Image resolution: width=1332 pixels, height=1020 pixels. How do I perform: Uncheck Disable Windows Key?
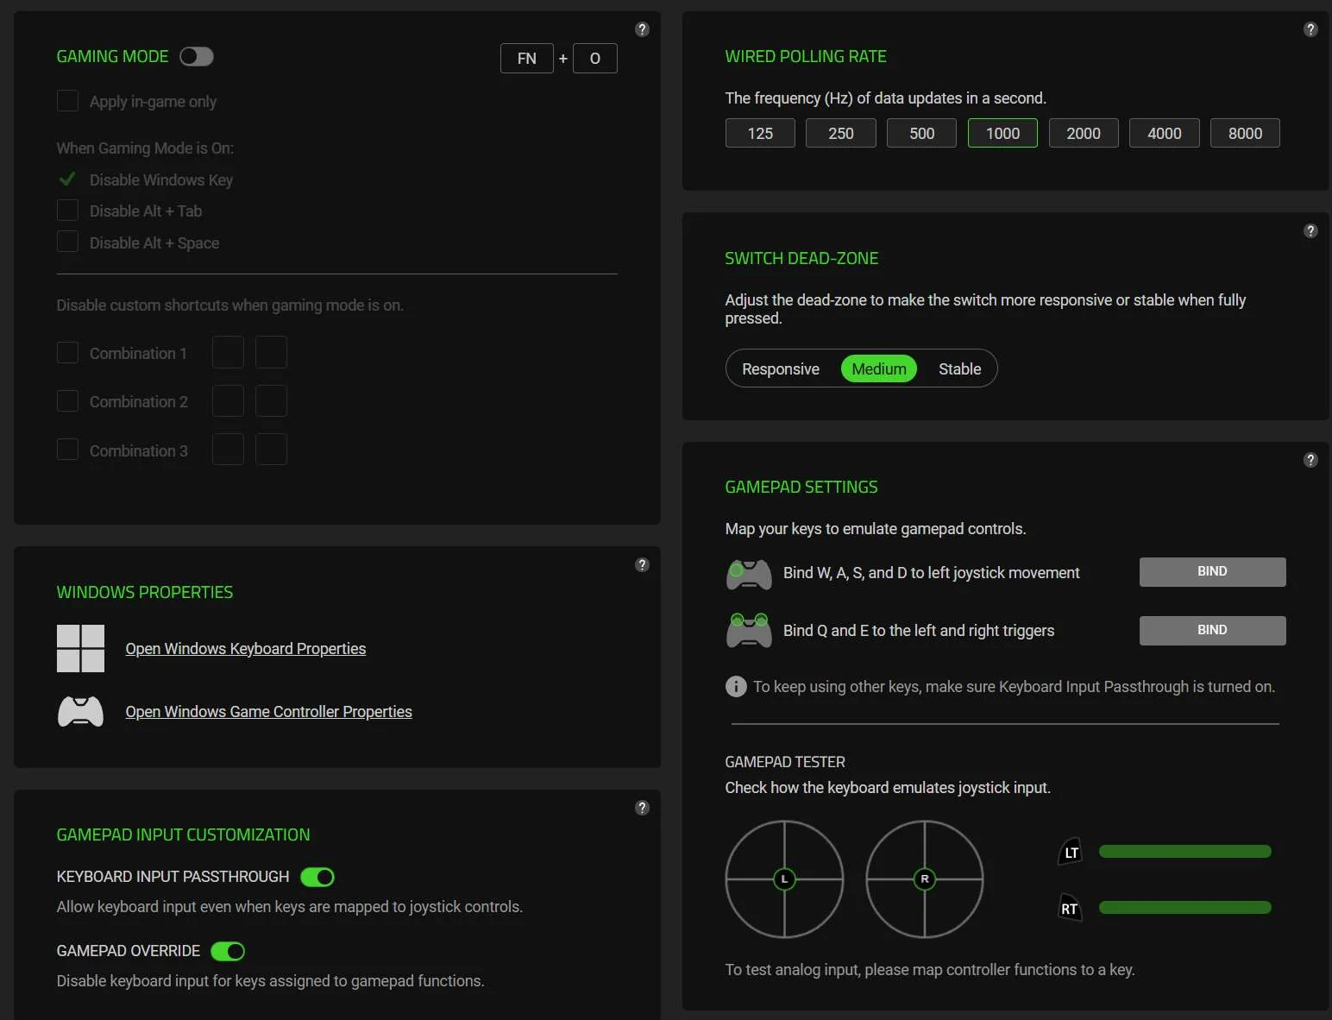(67, 179)
